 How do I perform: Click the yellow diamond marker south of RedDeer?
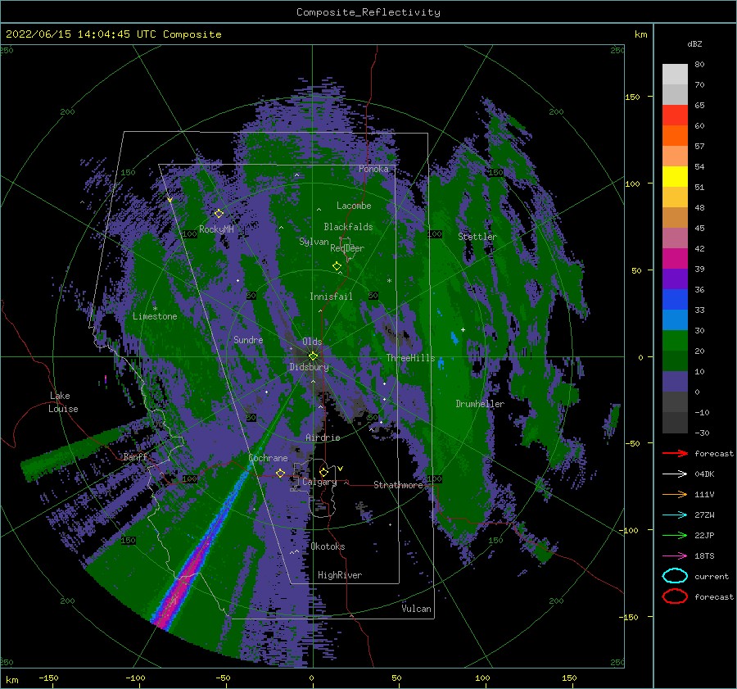pos(337,266)
